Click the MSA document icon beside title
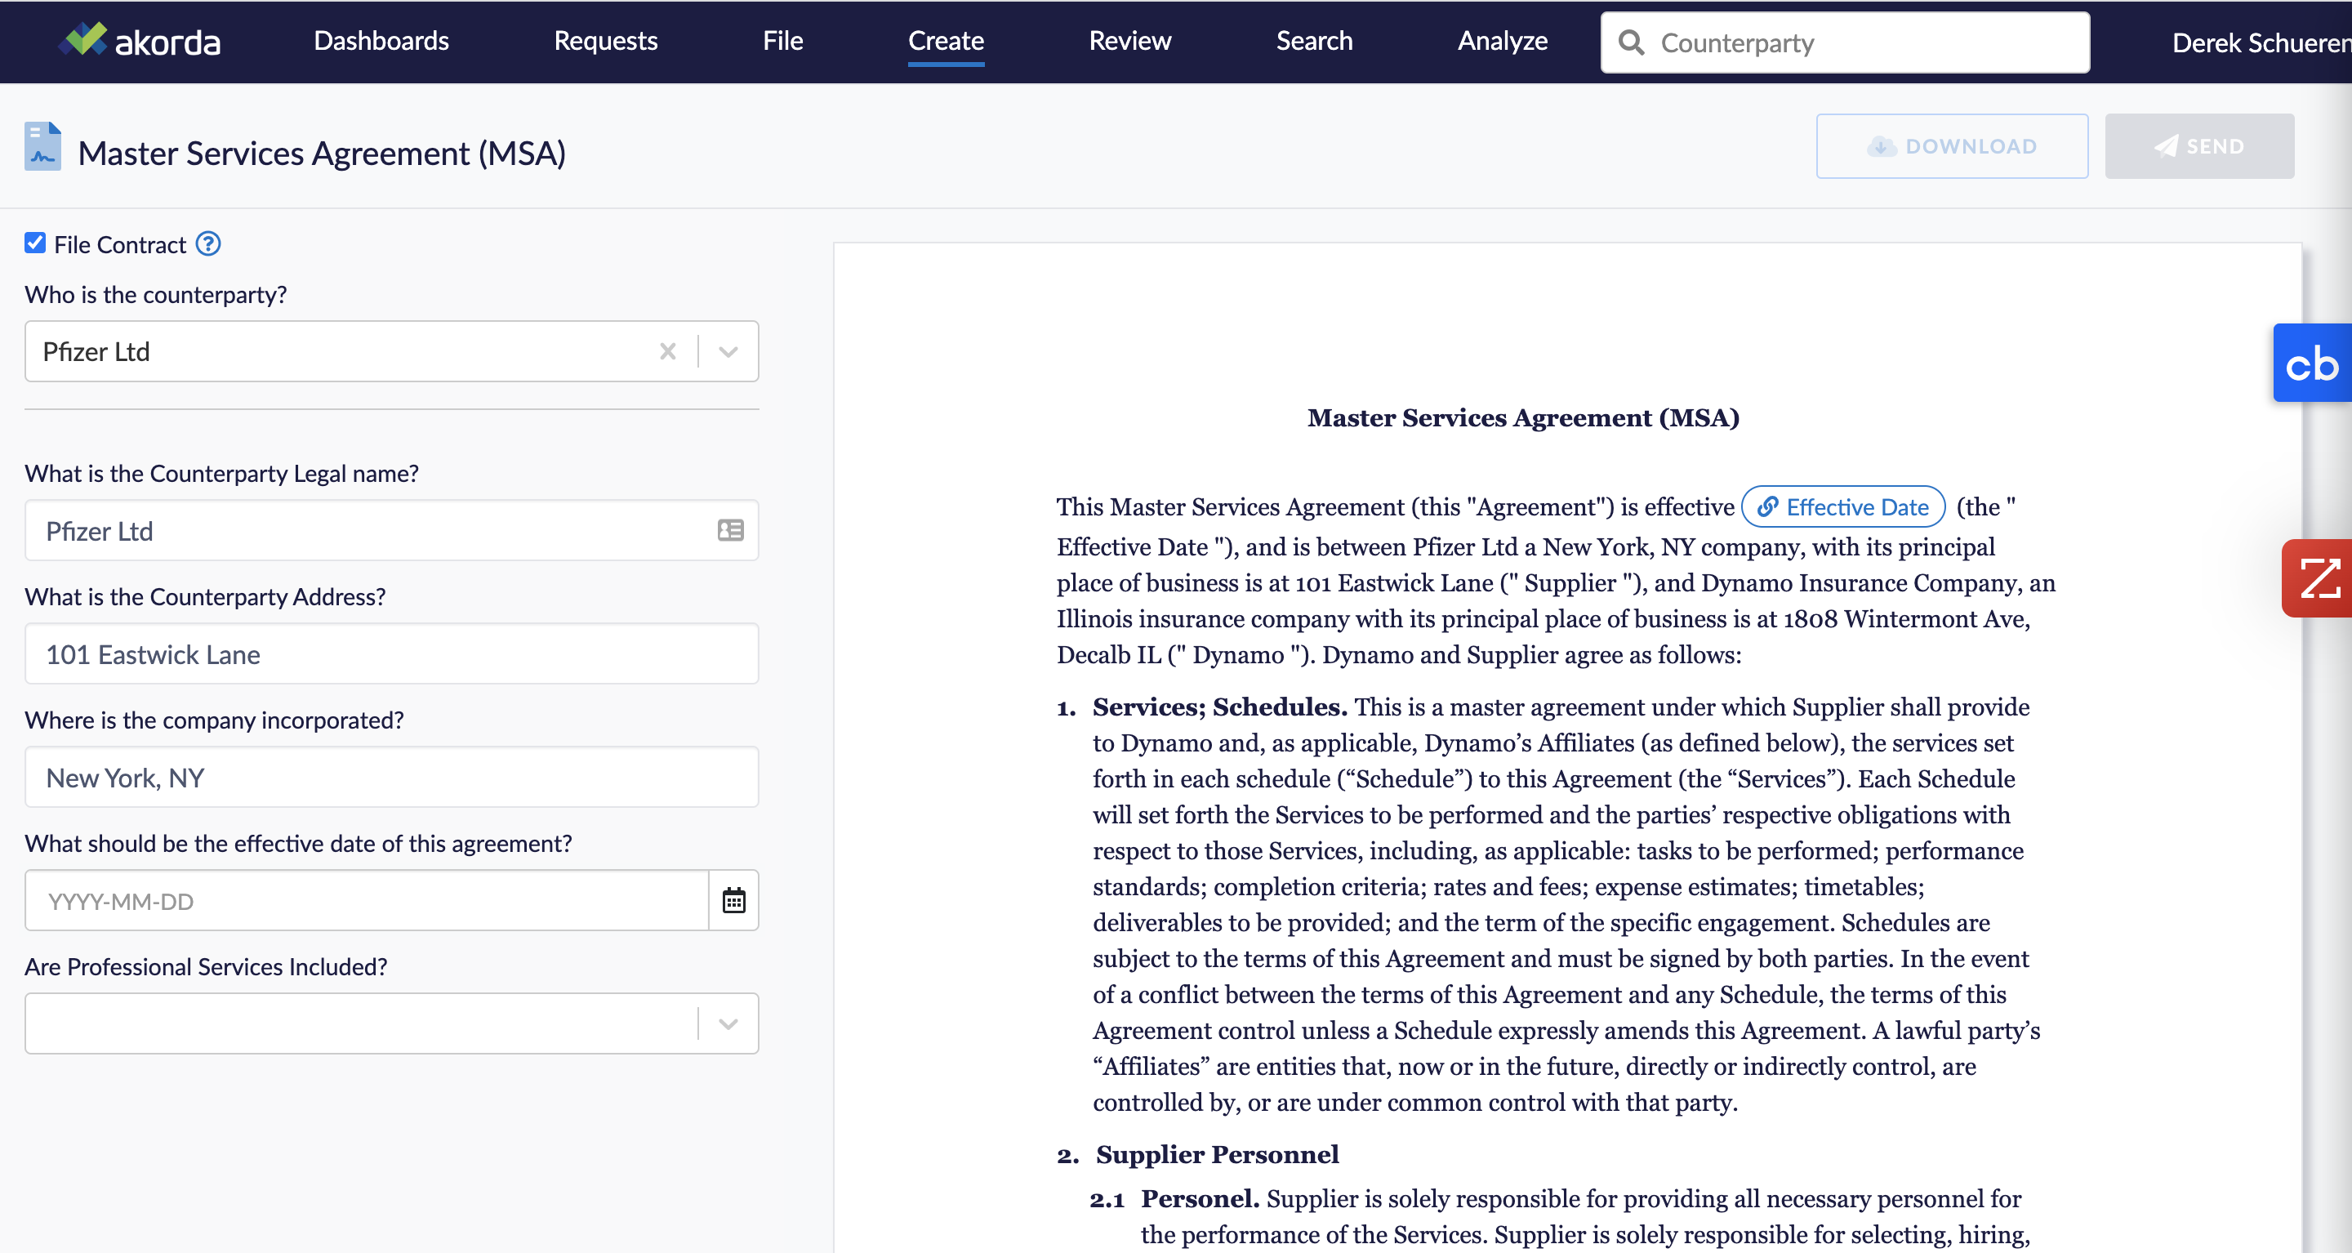Image resolution: width=2352 pixels, height=1253 pixels. (x=42, y=146)
